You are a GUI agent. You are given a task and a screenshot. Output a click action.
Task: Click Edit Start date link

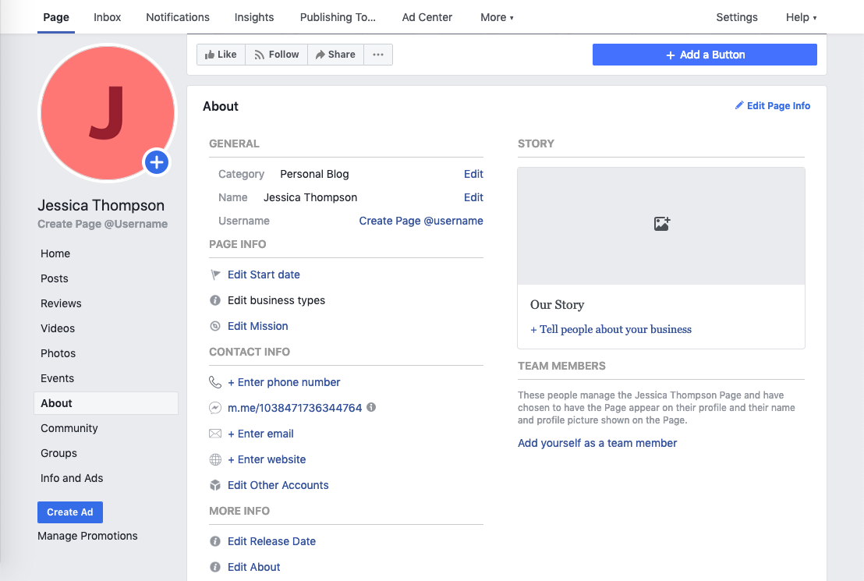click(x=264, y=275)
